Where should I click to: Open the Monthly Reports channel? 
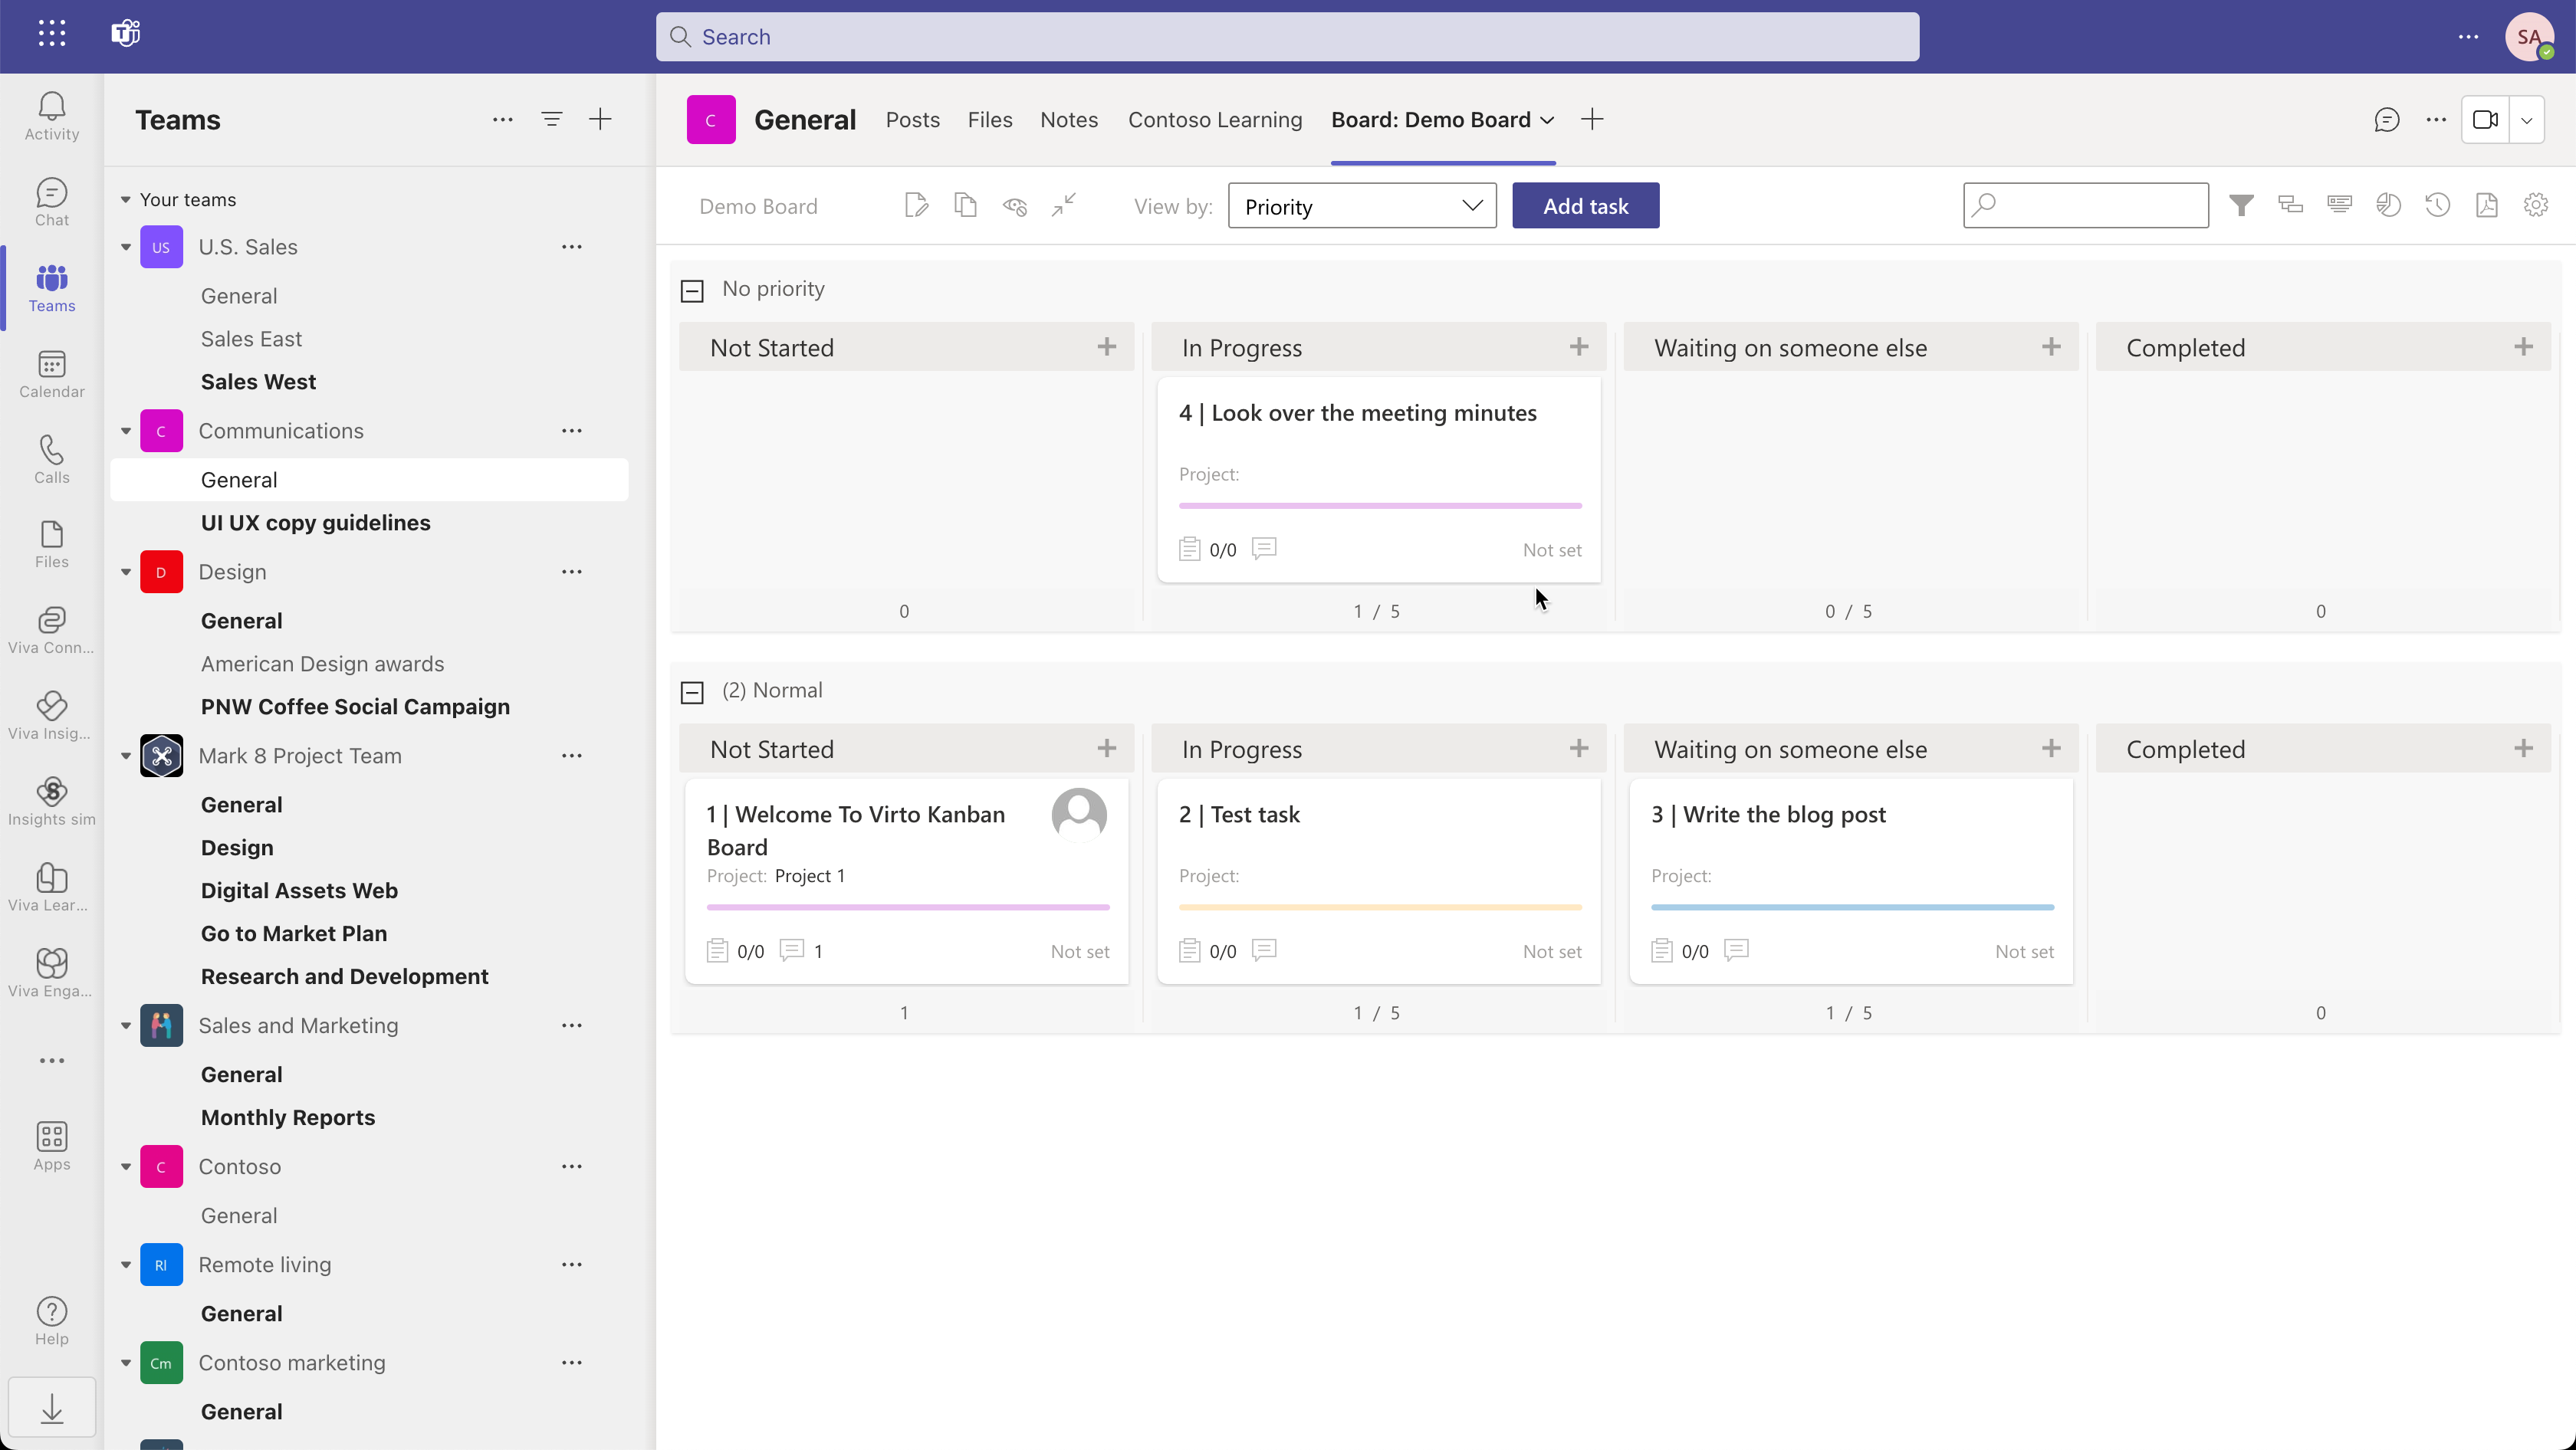pyautogui.click(x=288, y=1117)
